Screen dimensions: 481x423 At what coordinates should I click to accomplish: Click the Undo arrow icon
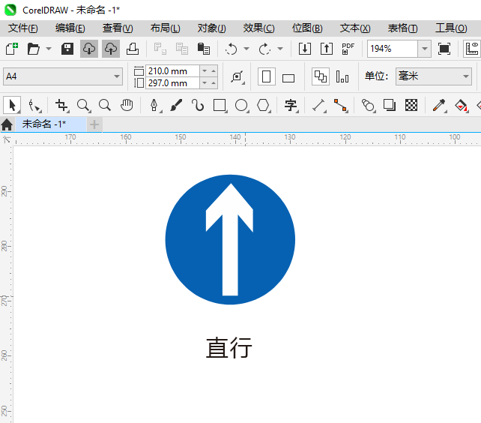(231, 49)
